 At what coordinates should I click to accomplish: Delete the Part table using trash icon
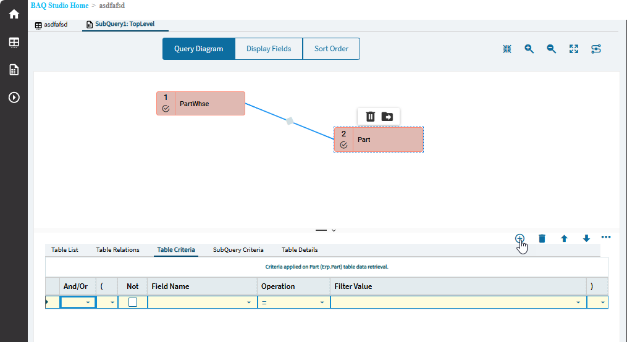(x=371, y=116)
